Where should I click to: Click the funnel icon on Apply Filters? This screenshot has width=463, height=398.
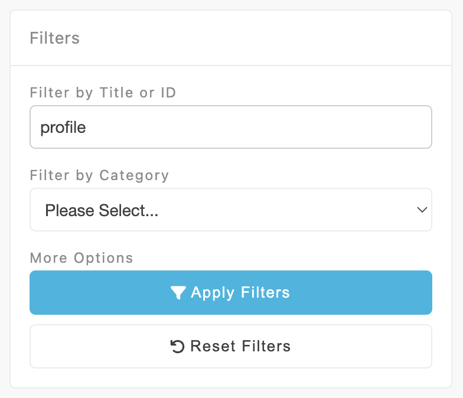coord(178,292)
